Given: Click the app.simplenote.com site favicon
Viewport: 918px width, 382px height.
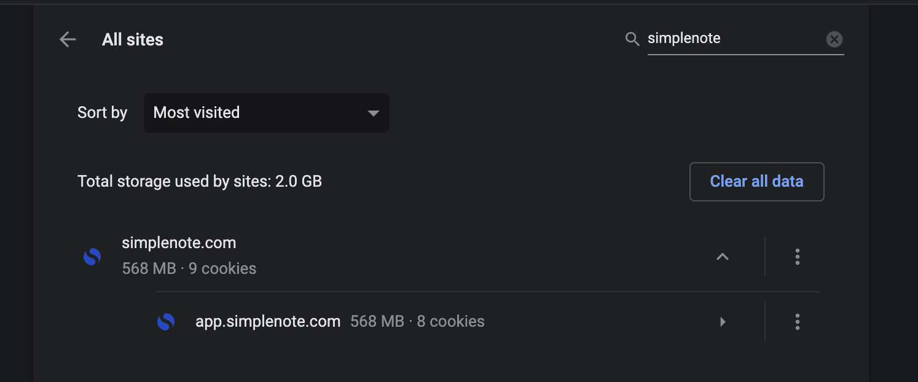Looking at the screenshot, I should (x=166, y=321).
